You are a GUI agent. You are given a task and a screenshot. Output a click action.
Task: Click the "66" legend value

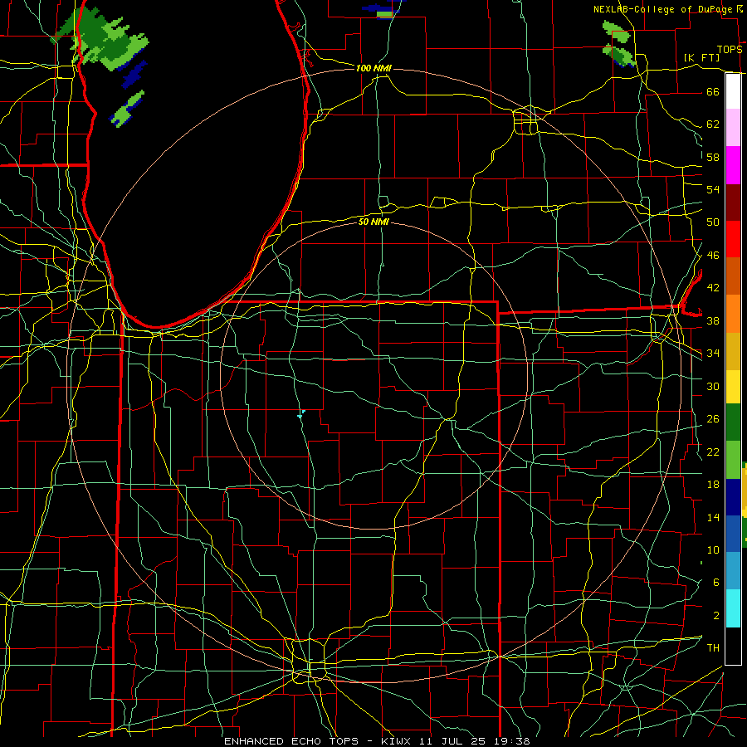point(713,91)
